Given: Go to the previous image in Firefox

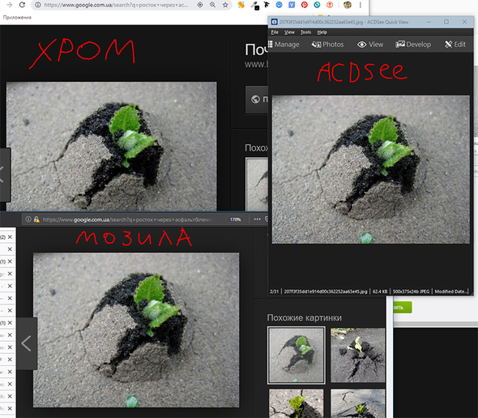Looking at the screenshot, I should 27,343.
